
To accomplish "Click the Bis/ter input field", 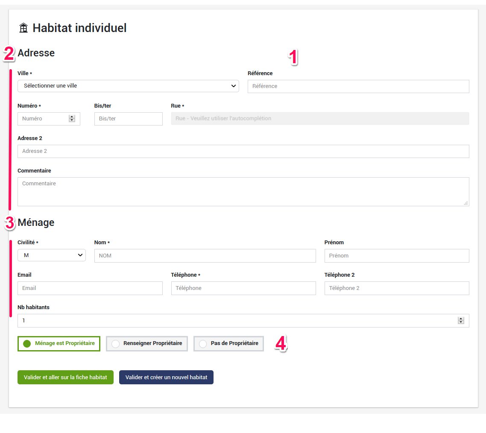I will click(128, 119).
